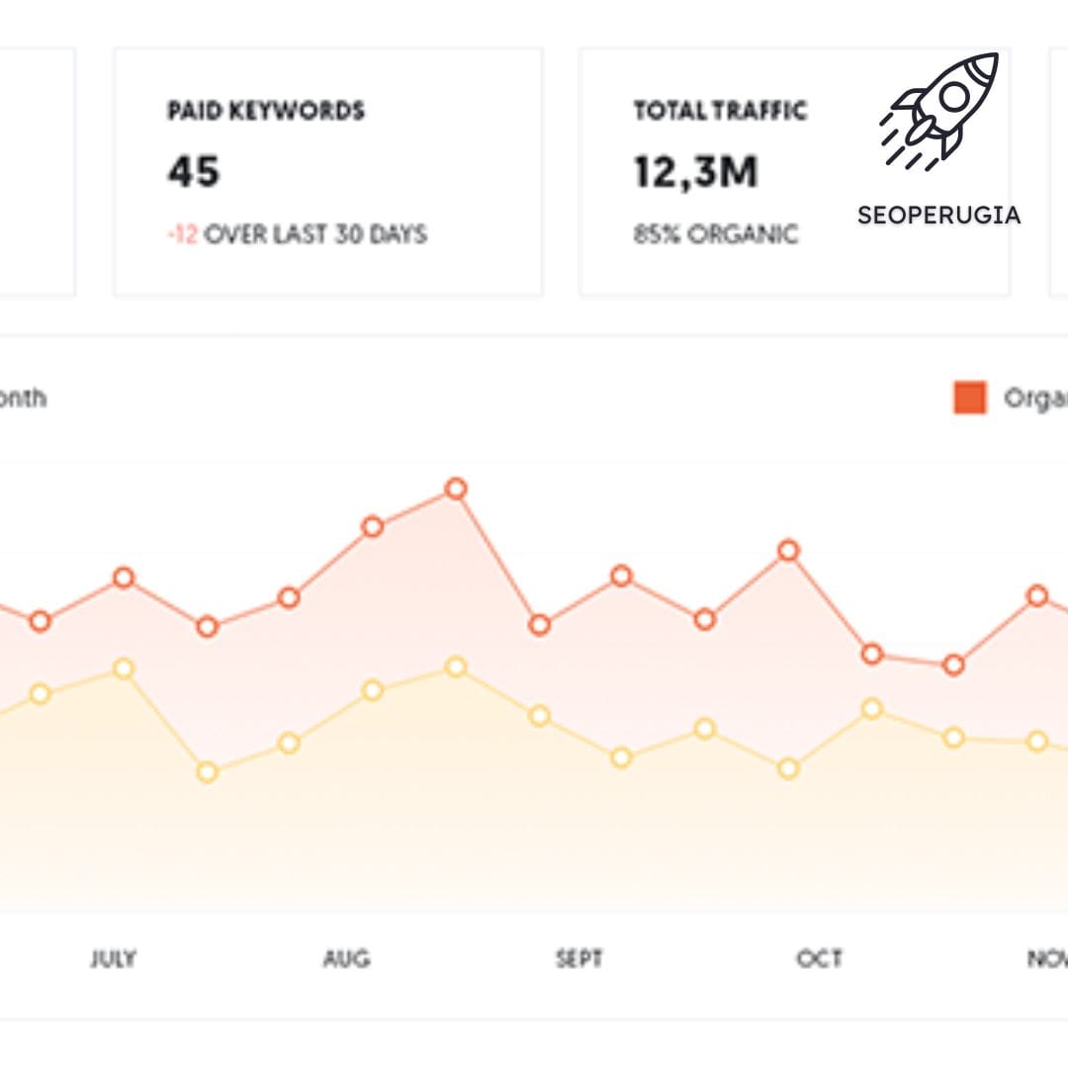The width and height of the screenshot is (1068, 1068).
Task: Open the Paid Keywords card
Action: point(327,172)
